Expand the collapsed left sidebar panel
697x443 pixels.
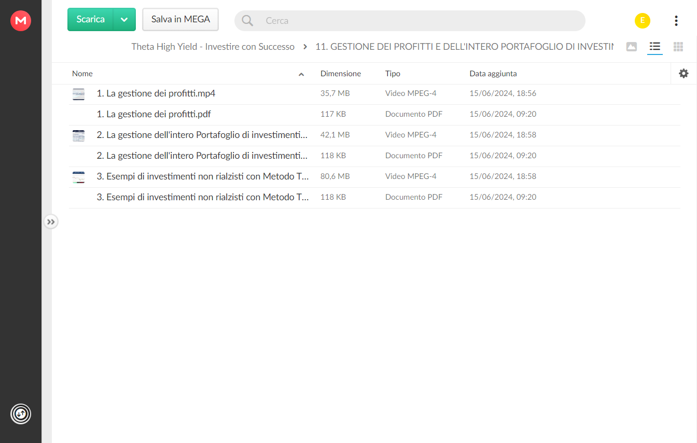click(x=50, y=222)
